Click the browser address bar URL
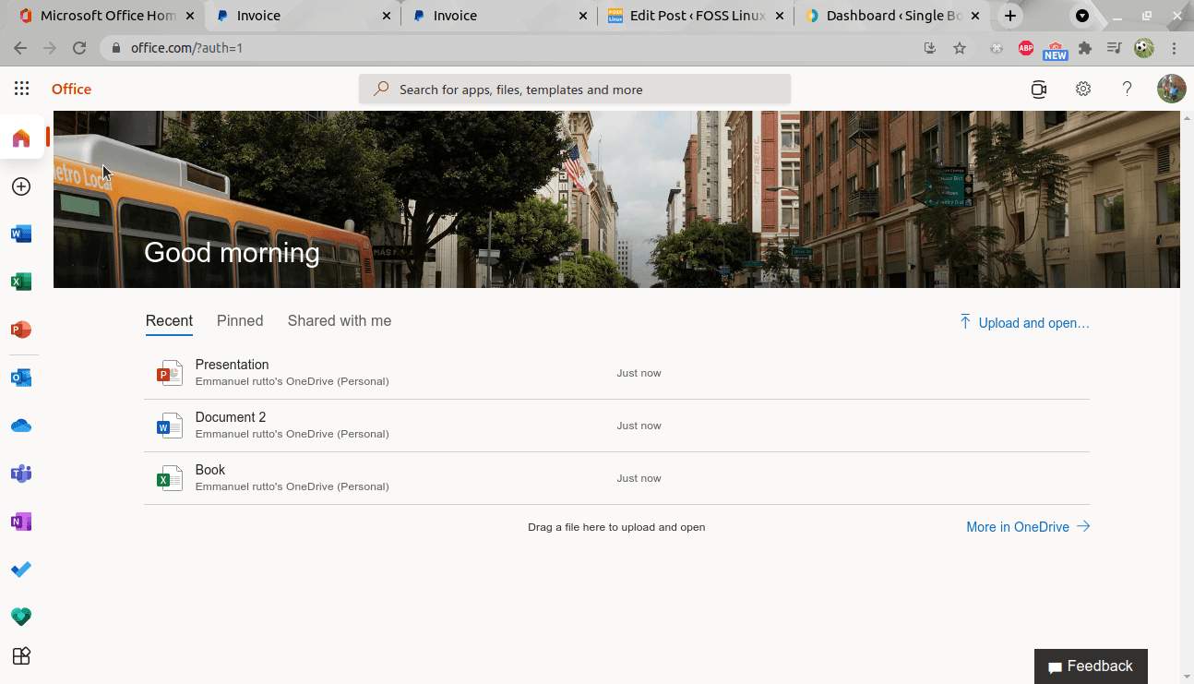The height and width of the screenshot is (684, 1194). click(x=186, y=48)
